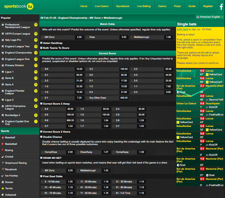Click the Tennis ball icon

point(3,188)
